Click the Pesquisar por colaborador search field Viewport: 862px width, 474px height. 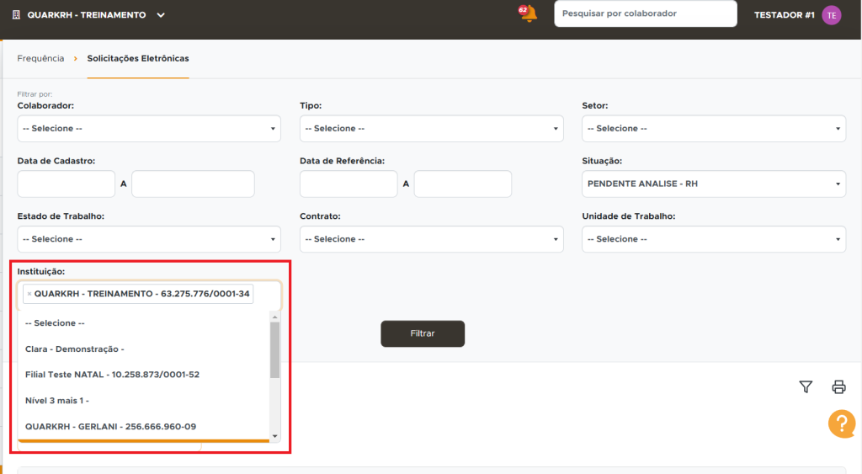point(645,14)
